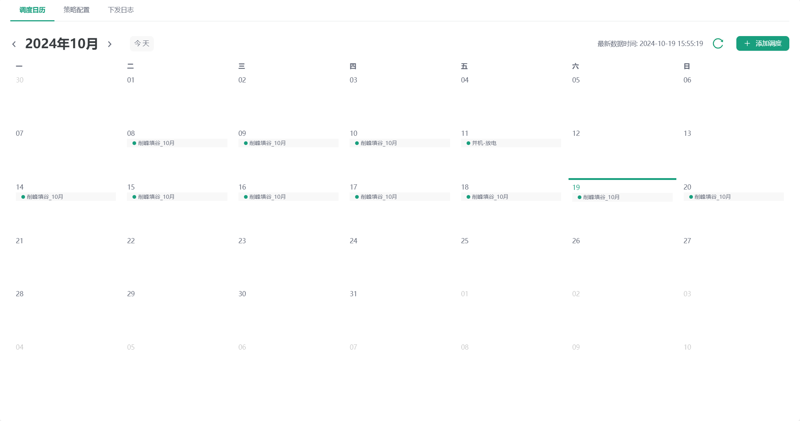The height and width of the screenshot is (421, 800).
Task: Go to next month arrow
Action: (x=110, y=44)
